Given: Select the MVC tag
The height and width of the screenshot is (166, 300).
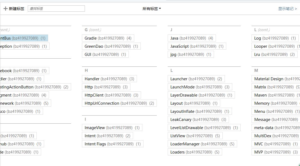Looking at the screenshot, I should click(276, 144).
